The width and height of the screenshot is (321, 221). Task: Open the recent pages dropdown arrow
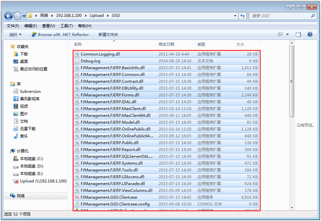pyautogui.click(x=24, y=16)
